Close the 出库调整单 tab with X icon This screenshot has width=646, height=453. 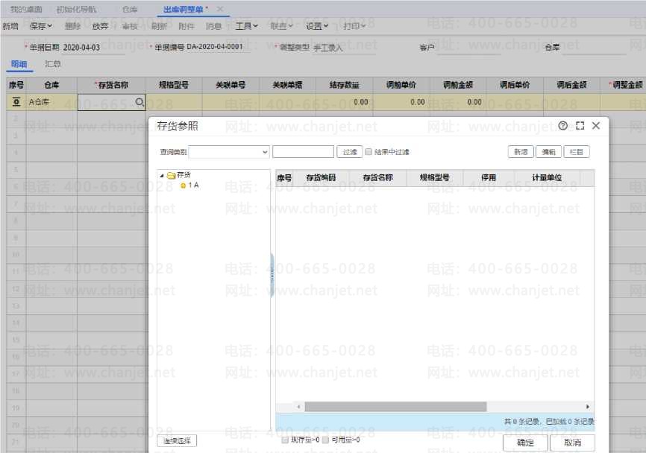220,9
